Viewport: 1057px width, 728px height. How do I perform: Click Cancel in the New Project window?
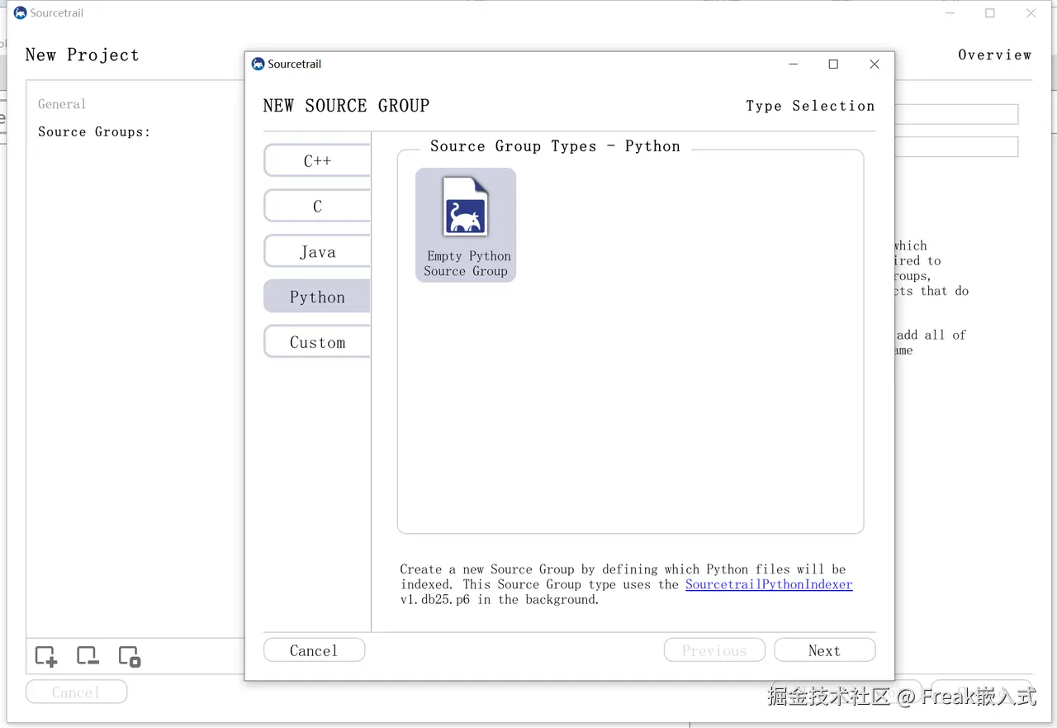[x=76, y=692]
